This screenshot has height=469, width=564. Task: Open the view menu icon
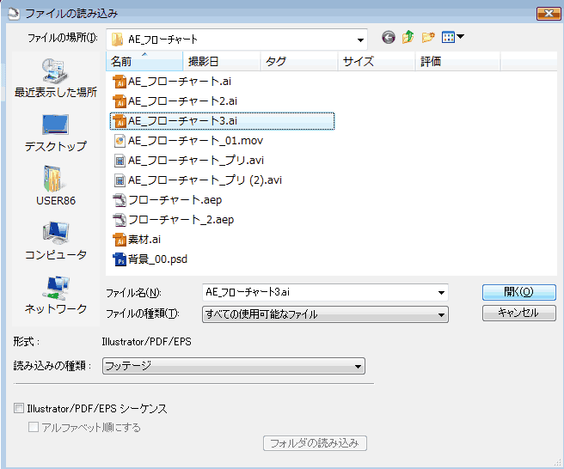point(452,37)
